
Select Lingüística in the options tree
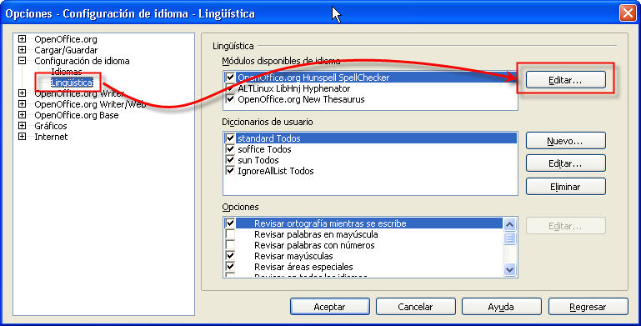click(x=72, y=83)
